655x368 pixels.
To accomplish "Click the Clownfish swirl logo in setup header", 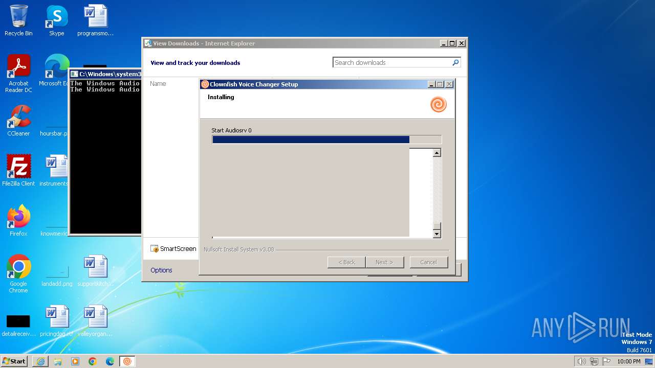I will point(439,104).
